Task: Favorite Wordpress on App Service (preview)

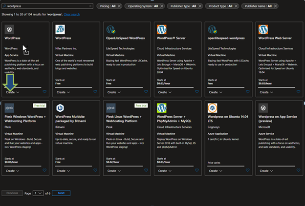Action: pyautogui.click(x=298, y=170)
